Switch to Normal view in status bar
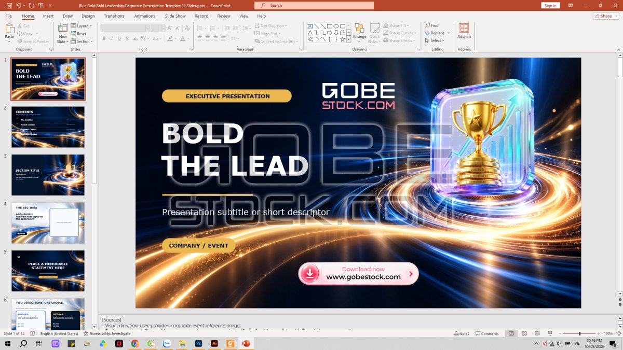Viewport: 623px width, 350px height. click(511, 333)
